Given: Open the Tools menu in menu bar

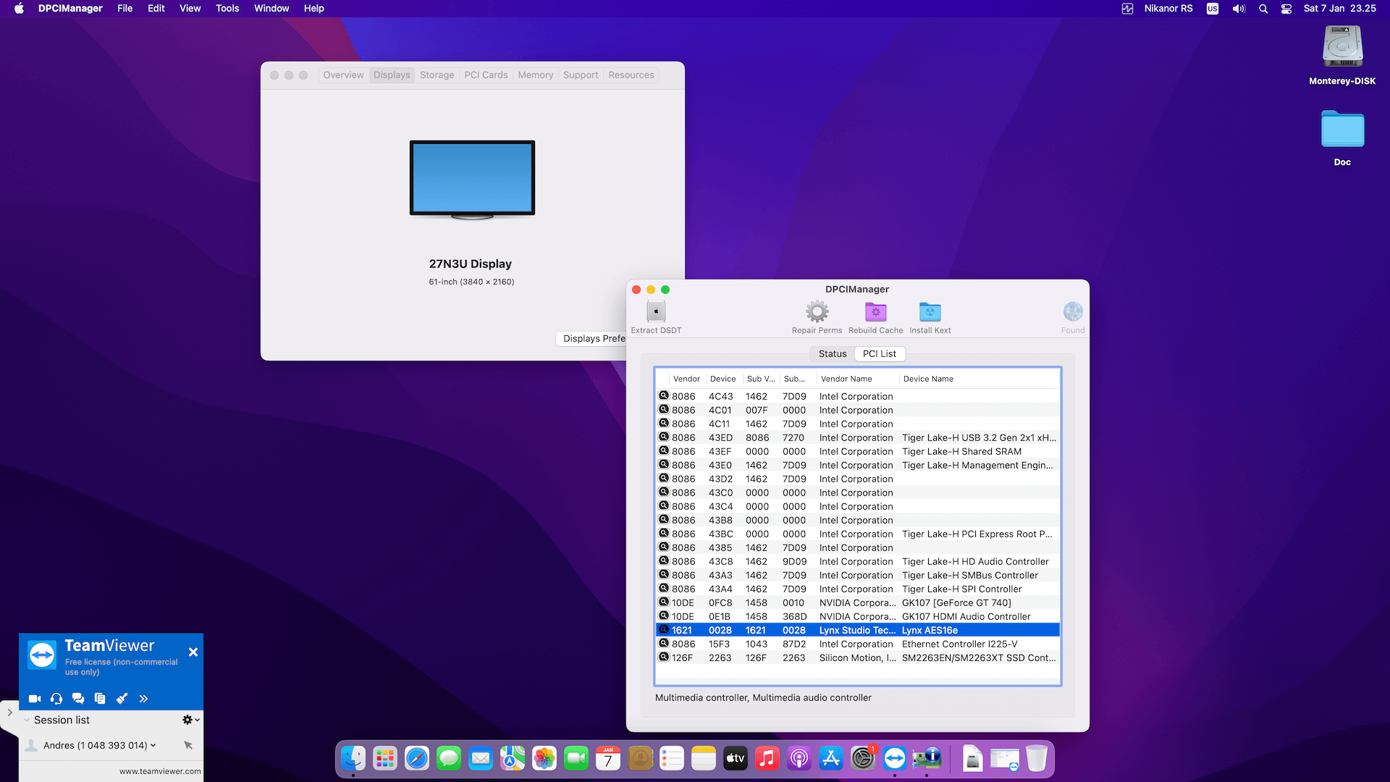Looking at the screenshot, I should coord(227,9).
